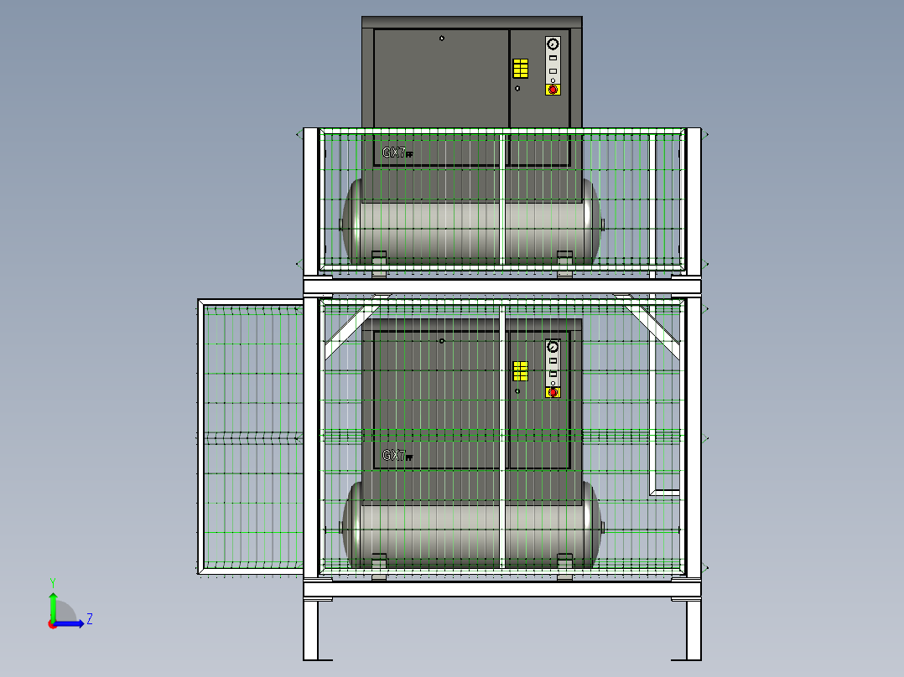Pick the left support leg of the frame
The image size is (904, 677).
311,630
